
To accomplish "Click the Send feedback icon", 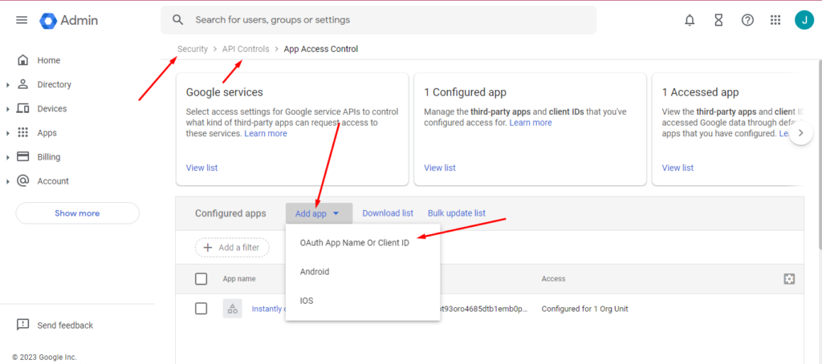I will coord(22,325).
